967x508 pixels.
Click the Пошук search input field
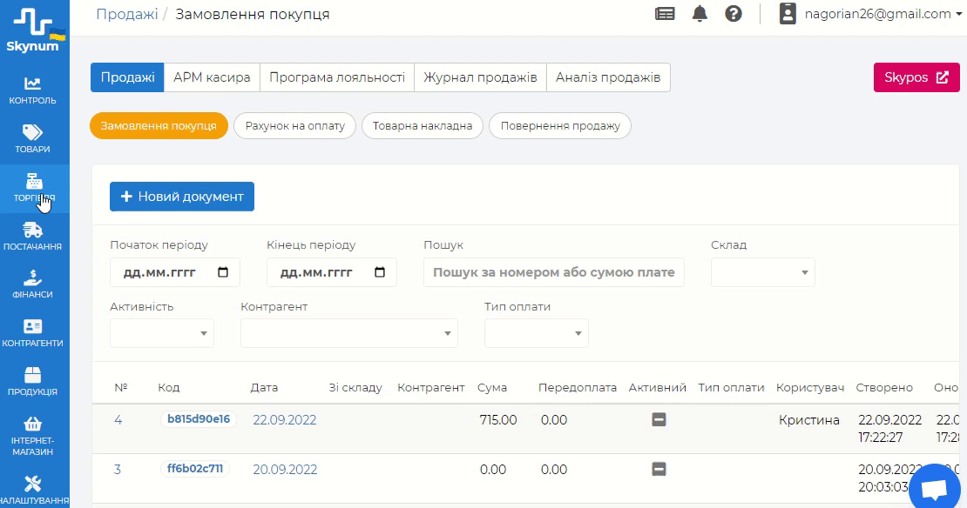554,272
